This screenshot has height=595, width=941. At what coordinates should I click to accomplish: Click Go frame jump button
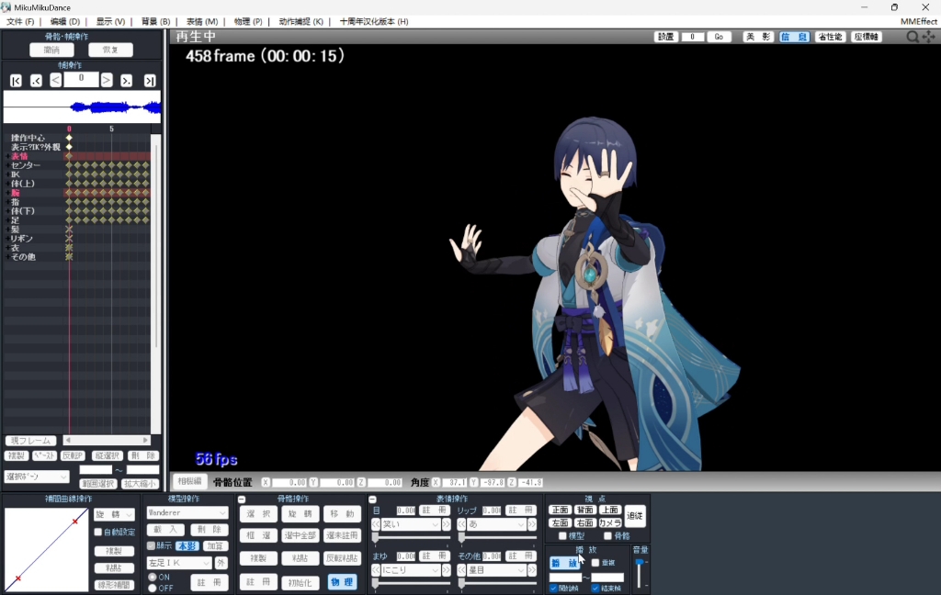pos(719,37)
